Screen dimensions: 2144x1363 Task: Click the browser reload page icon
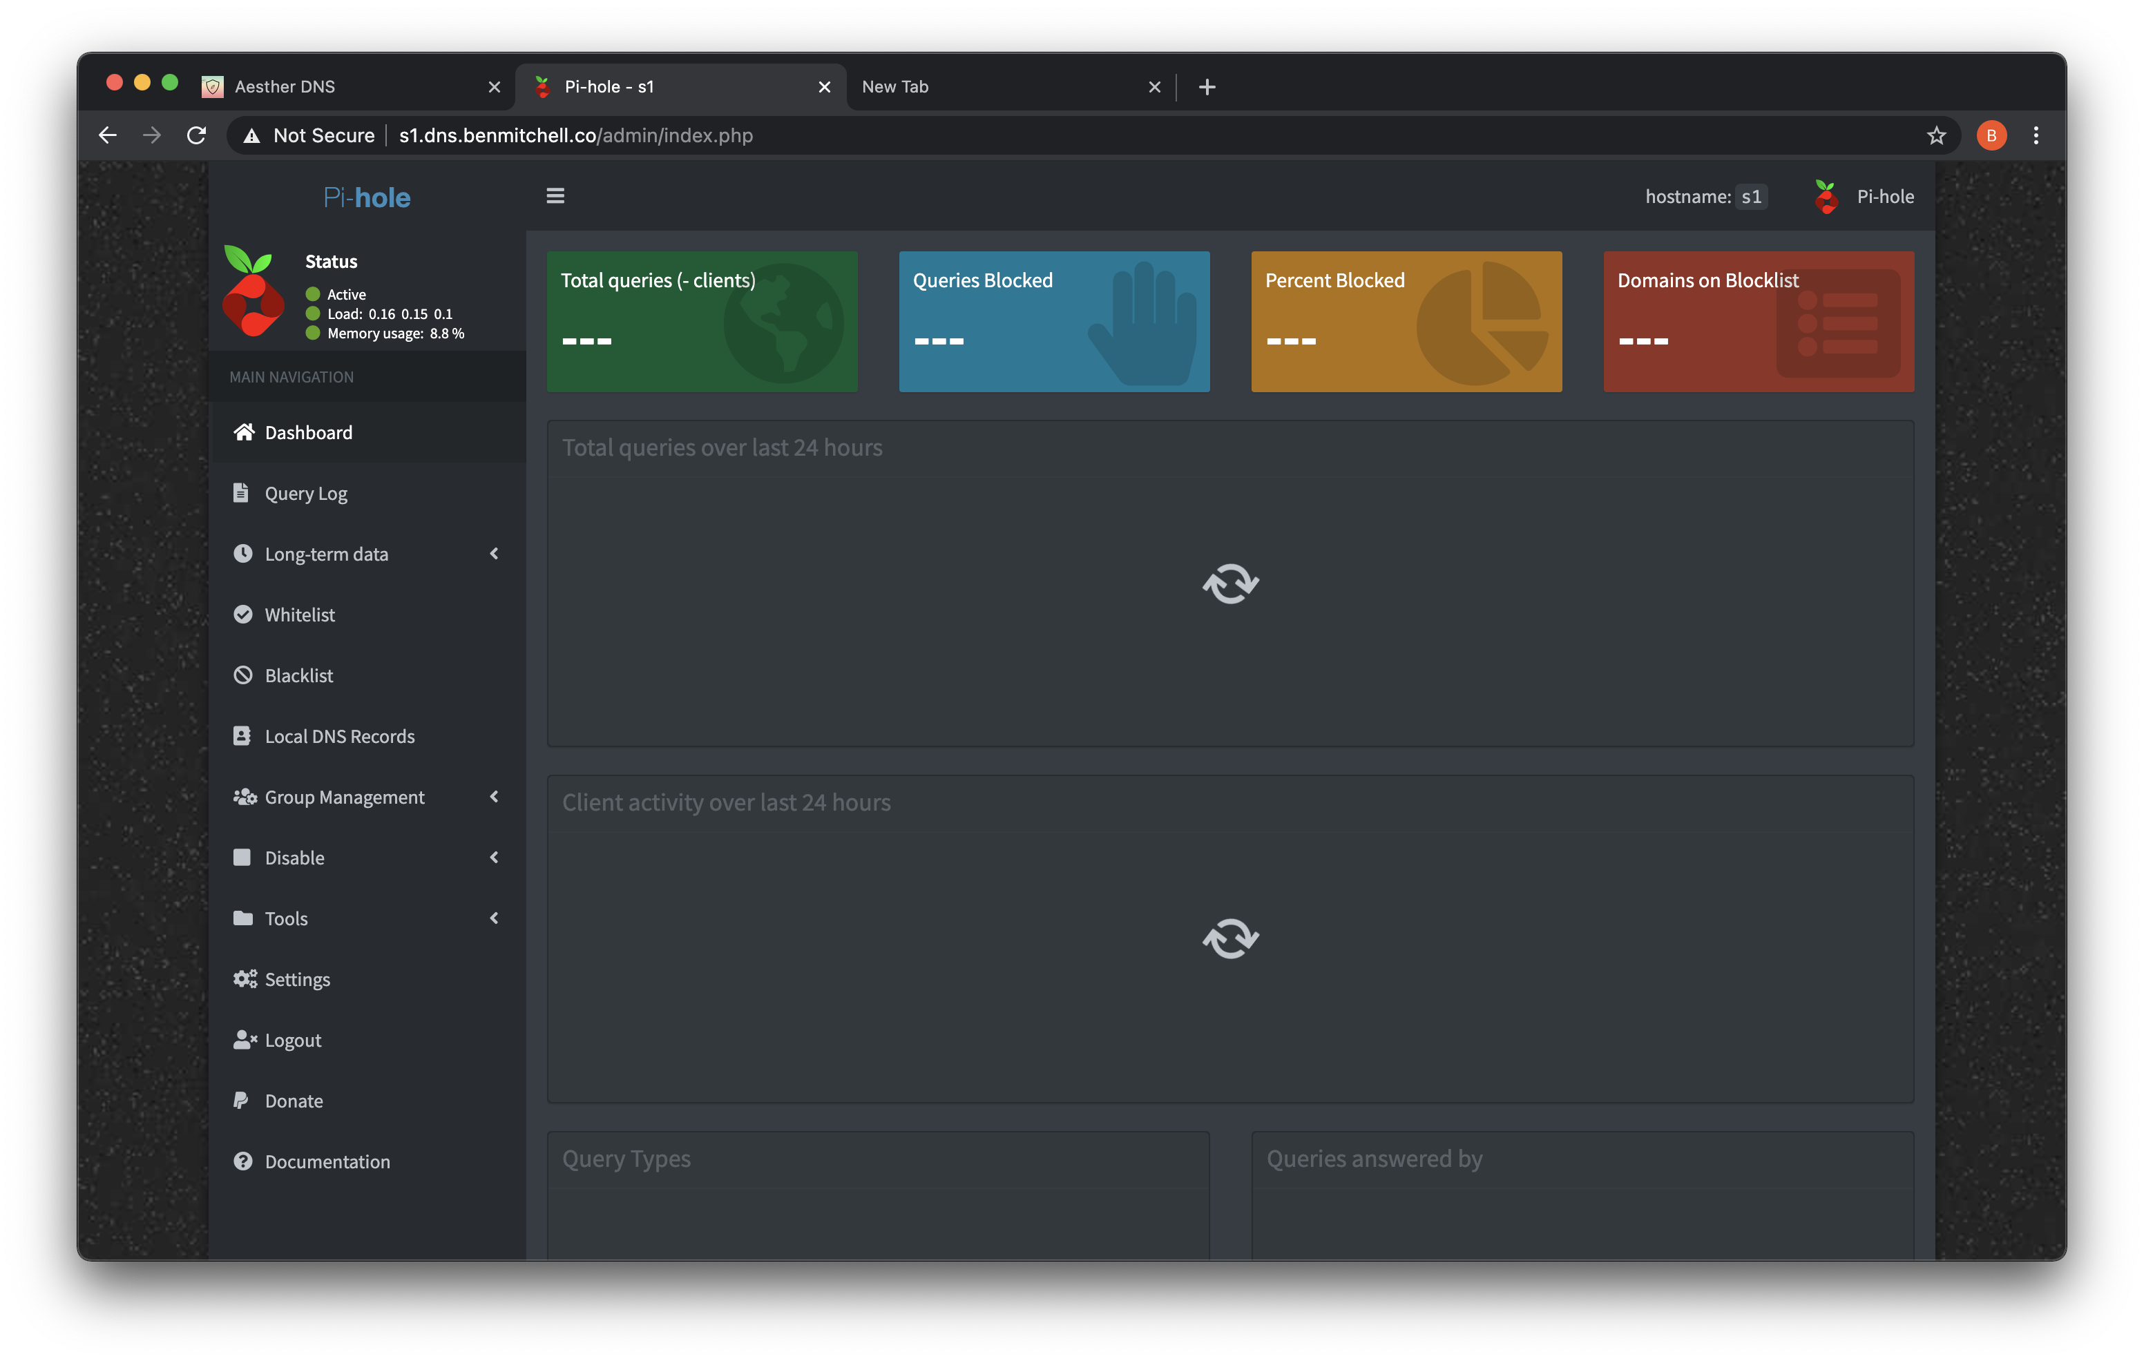[197, 135]
